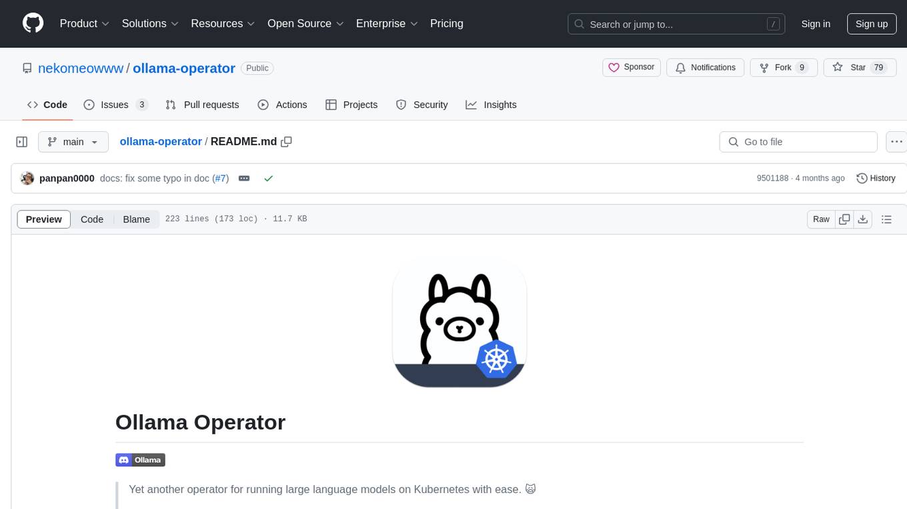907x509 pixels.
Task: Sponsor the repository owner
Action: pyautogui.click(x=632, y=67)
